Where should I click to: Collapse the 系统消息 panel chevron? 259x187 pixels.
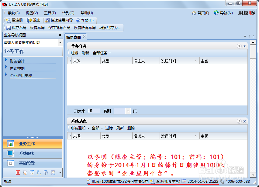[x=239, y=121]
